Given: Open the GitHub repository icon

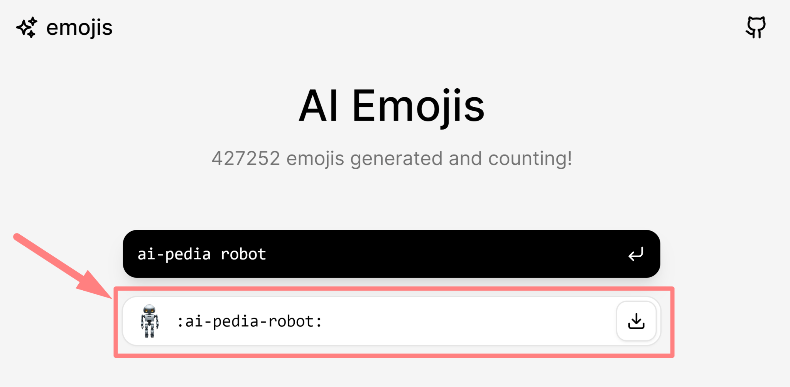Looking at the screenshot, I should [x=755, y=27].
